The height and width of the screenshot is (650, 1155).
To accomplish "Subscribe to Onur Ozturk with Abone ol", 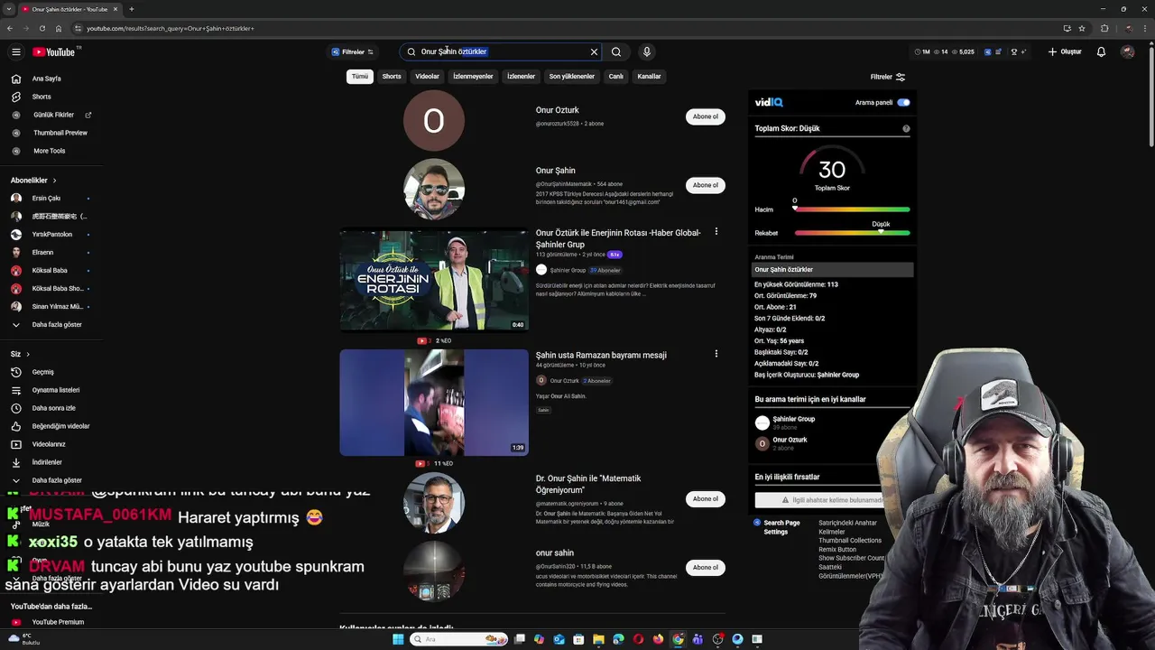I will [706, 116].
